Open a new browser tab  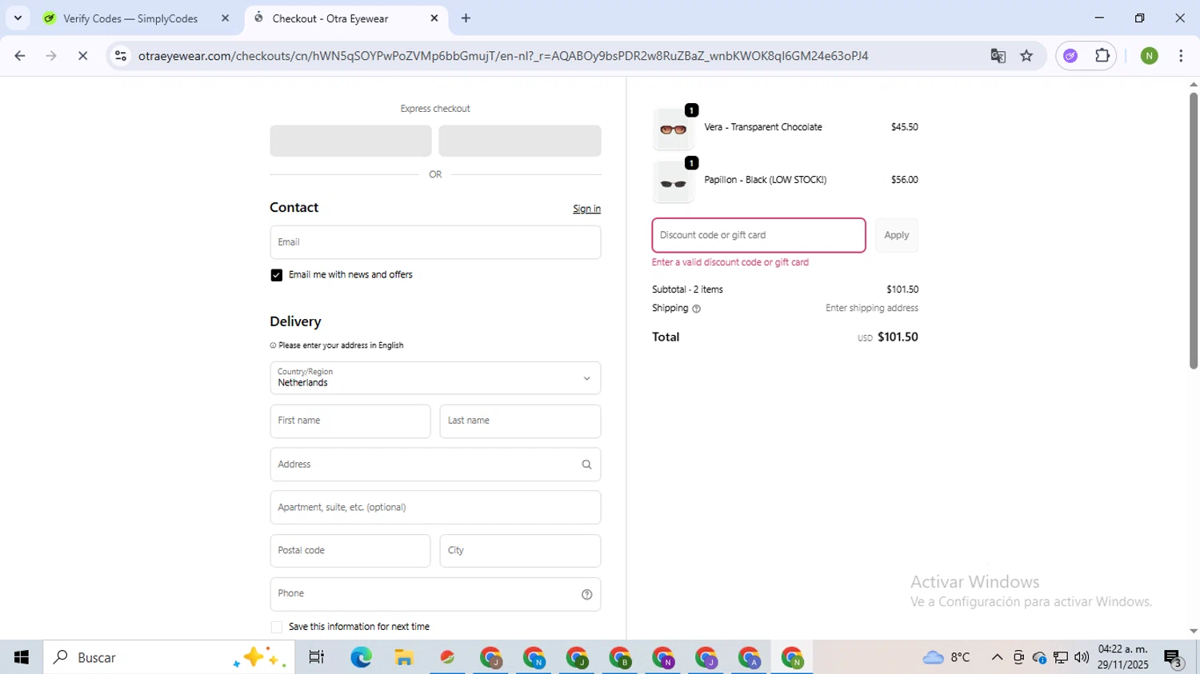tap(466, 18)
